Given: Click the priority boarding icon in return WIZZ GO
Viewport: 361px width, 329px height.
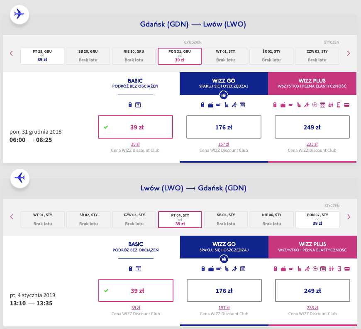Looking at the screenshot, I should pos(234,269).
